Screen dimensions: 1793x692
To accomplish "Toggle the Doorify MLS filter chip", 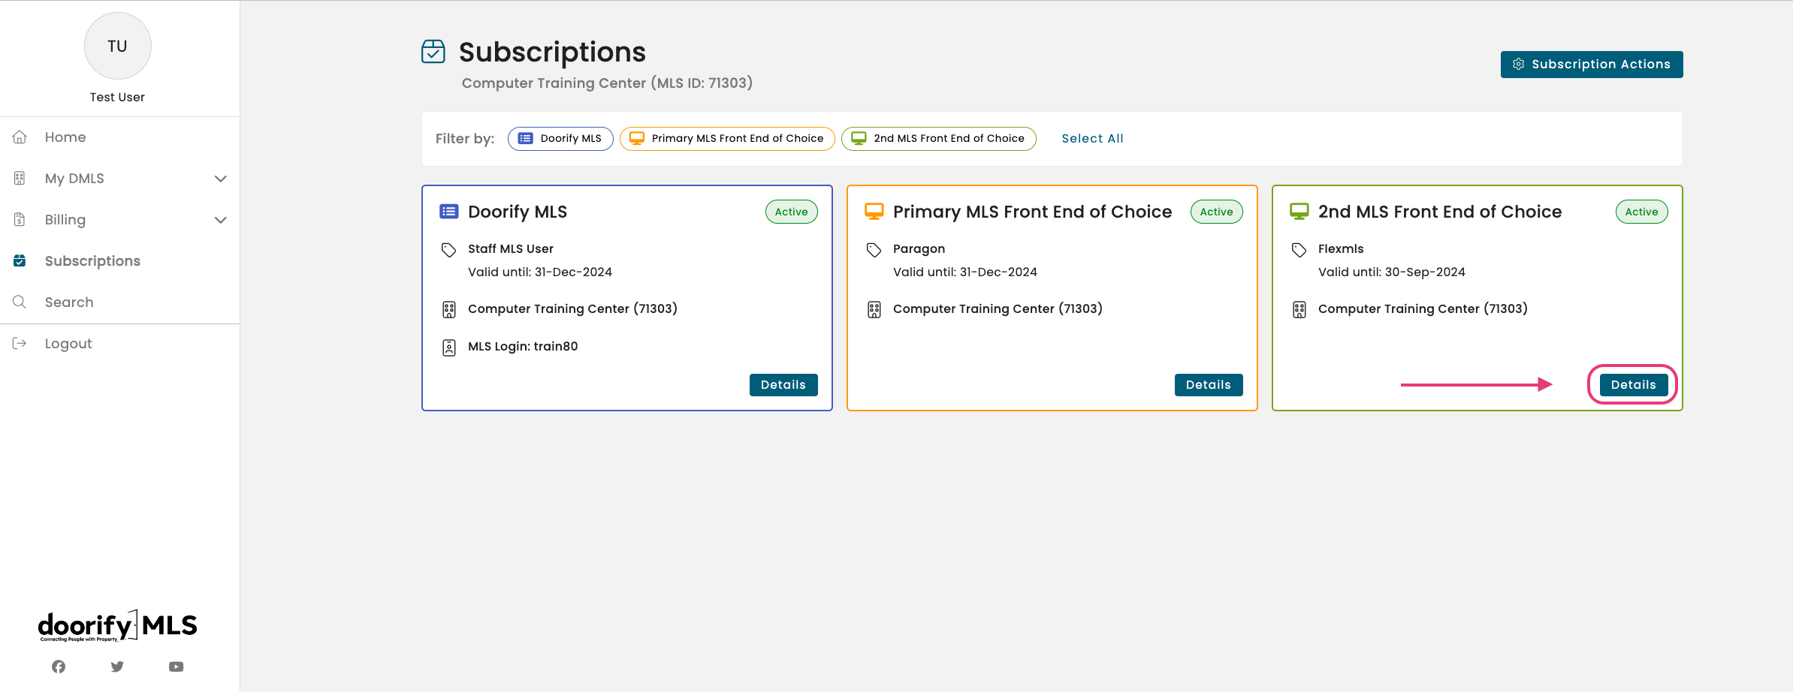I will point(560,139).
